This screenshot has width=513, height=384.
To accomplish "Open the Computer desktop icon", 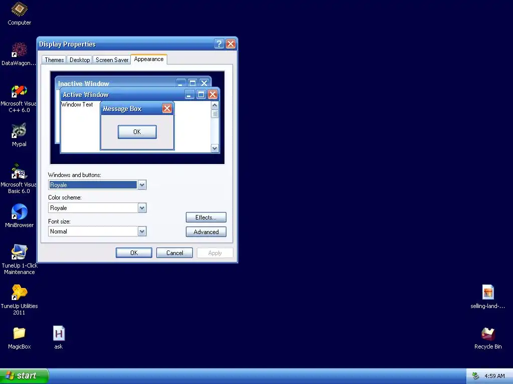I will (x=20, y=13).
